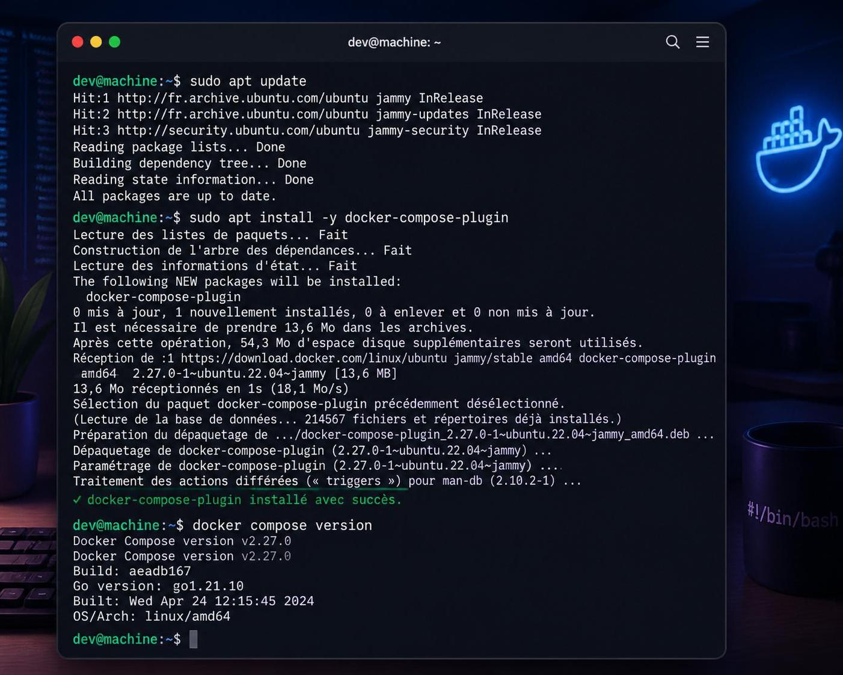Click the 'Hit:3' jammy-security InRelease line

pyautogui.click(x=307, y=131)
